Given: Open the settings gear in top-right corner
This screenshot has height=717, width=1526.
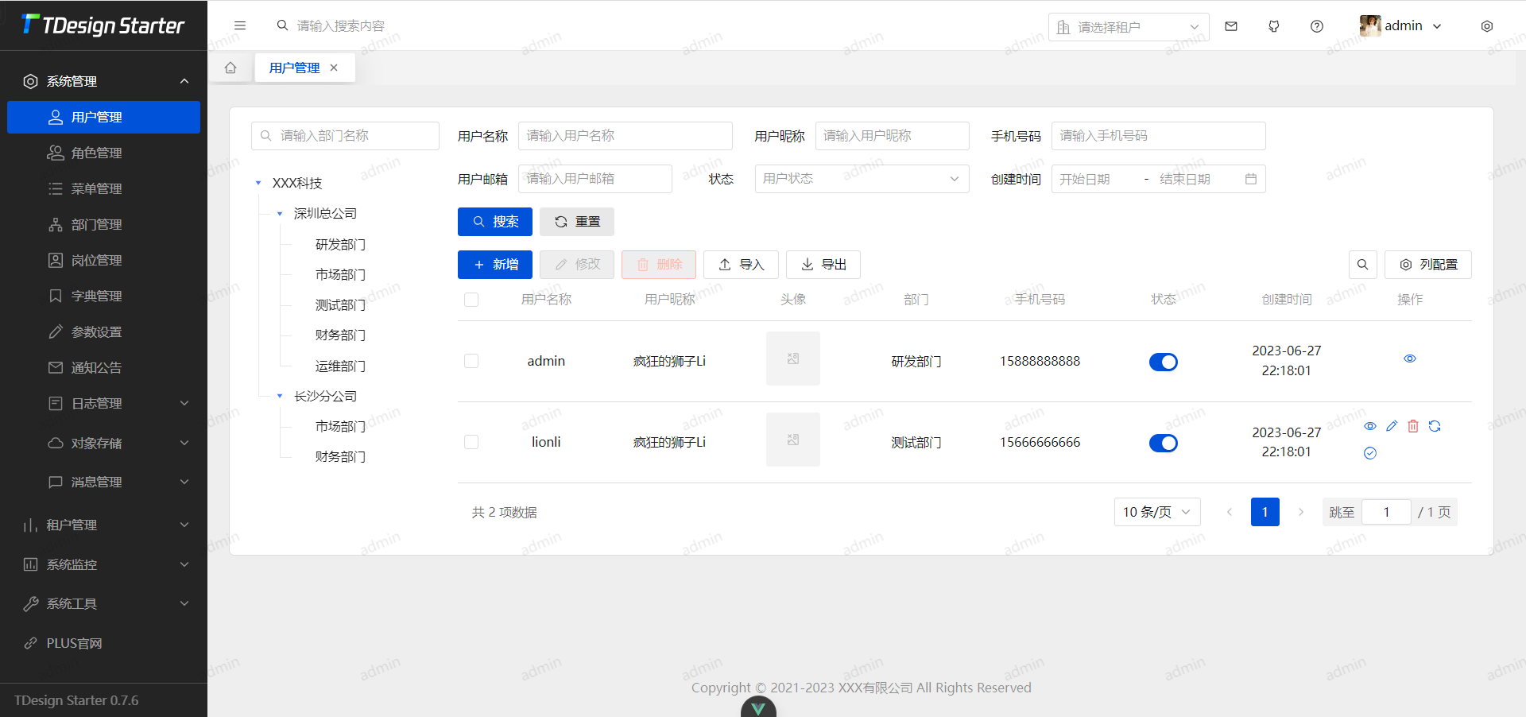Looking at the screenshot, I should (1486, 25).
